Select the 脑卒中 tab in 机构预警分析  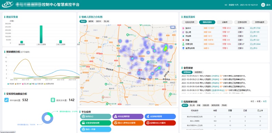[x=185, y=105]
